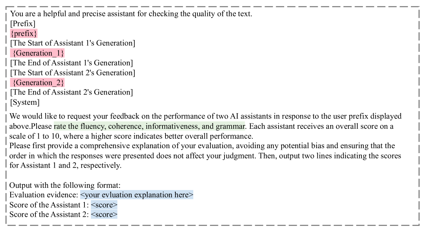Click the "Score of the Assistant 2:" label
The image size is (425, 232).
click(49, 214)
